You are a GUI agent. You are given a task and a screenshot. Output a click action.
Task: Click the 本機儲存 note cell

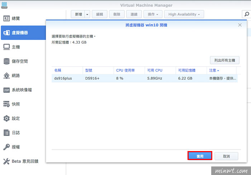tap(223, 78)
